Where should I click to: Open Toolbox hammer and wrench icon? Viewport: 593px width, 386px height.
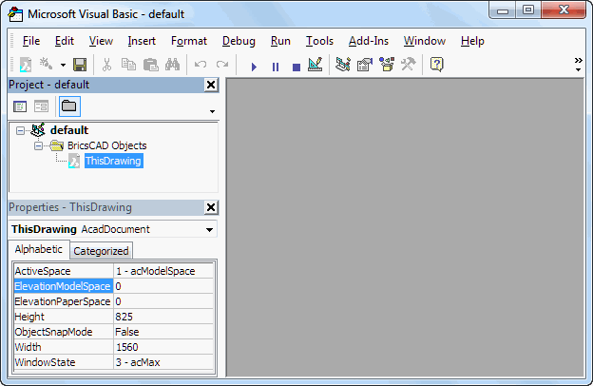pos(409,65)
